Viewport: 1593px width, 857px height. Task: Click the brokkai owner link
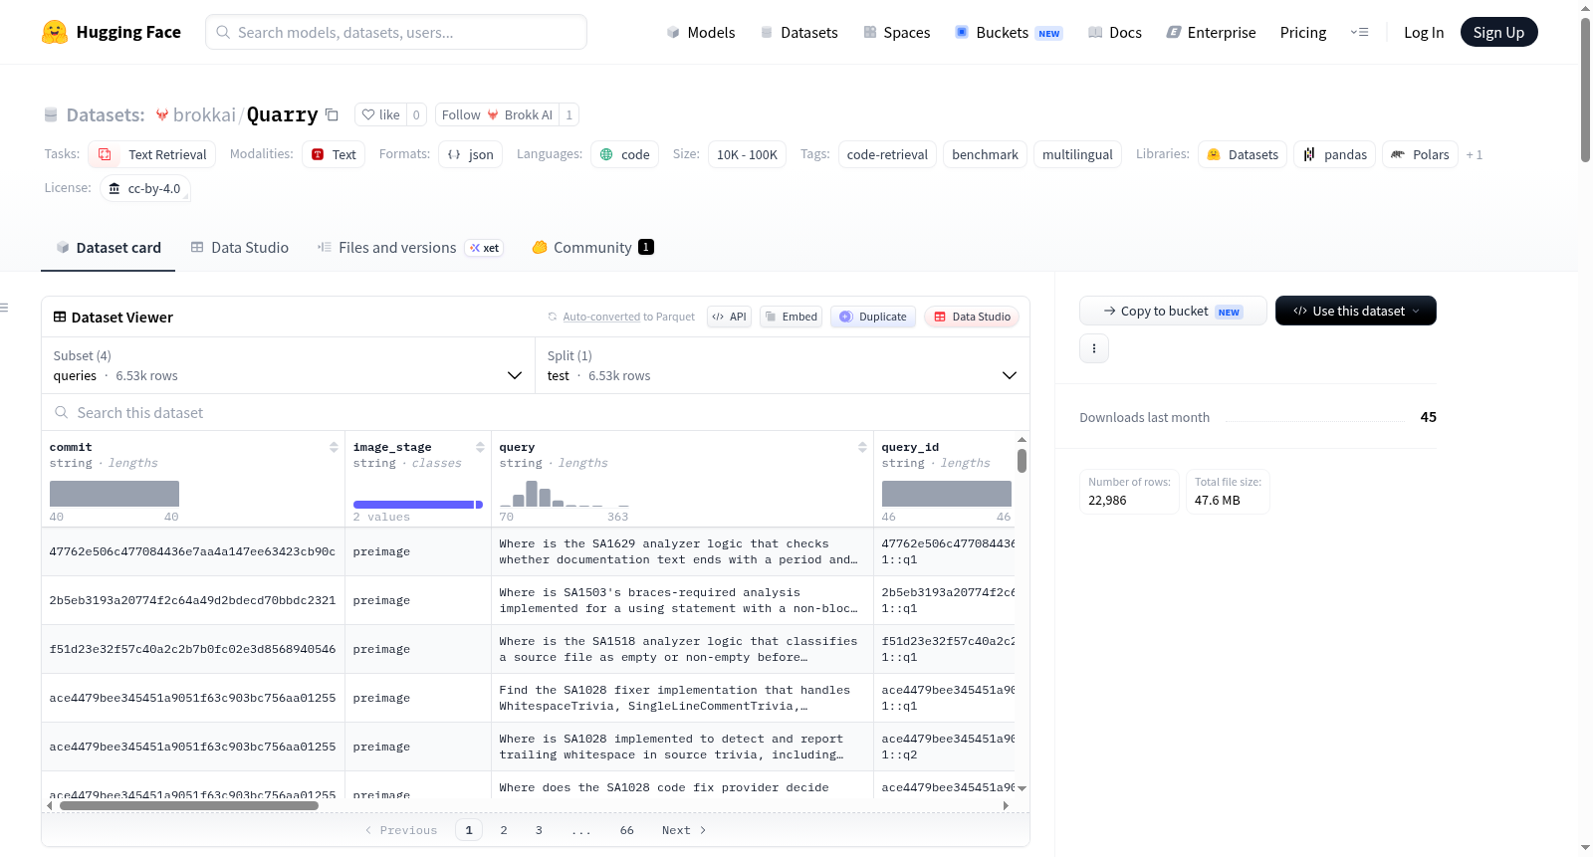point(204,114)
